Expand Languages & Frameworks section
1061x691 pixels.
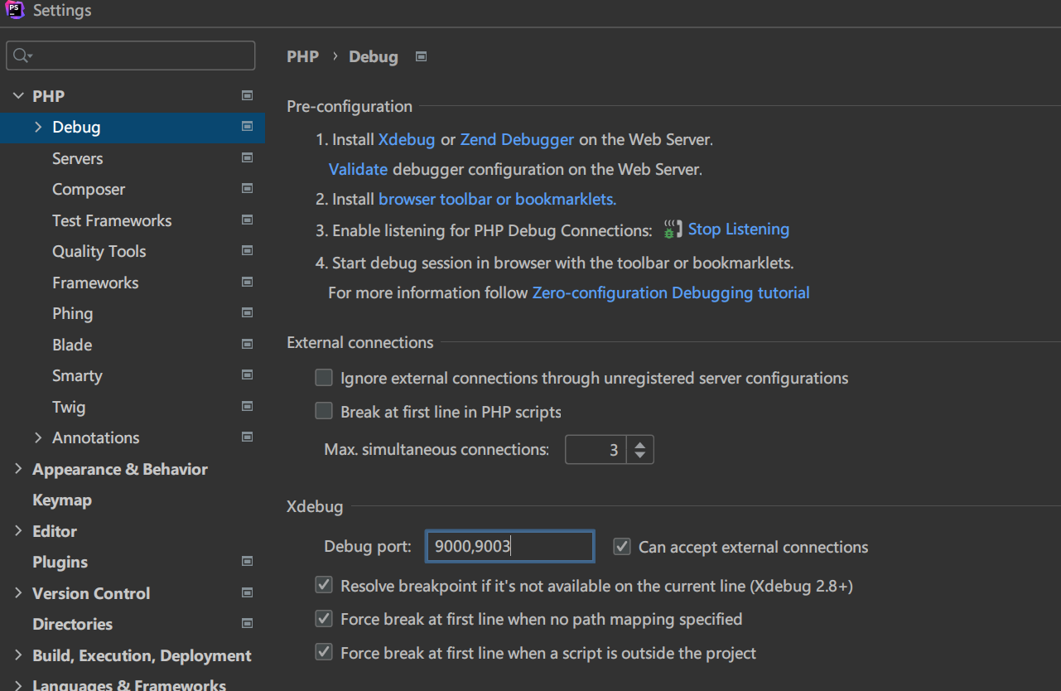click(18, 685)
